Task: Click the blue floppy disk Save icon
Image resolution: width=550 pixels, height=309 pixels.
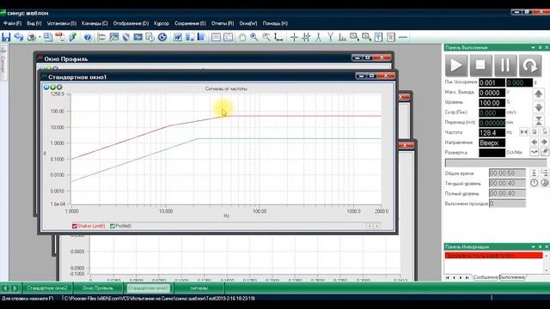Action: point(6,37)
